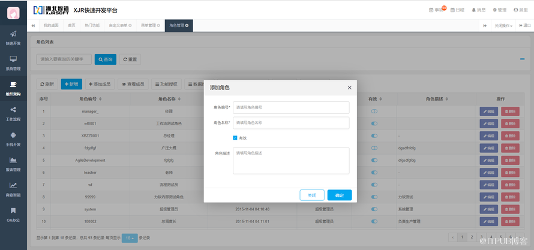
Task: Click the 确定 button in the dialog
Action: coord(340,195)
